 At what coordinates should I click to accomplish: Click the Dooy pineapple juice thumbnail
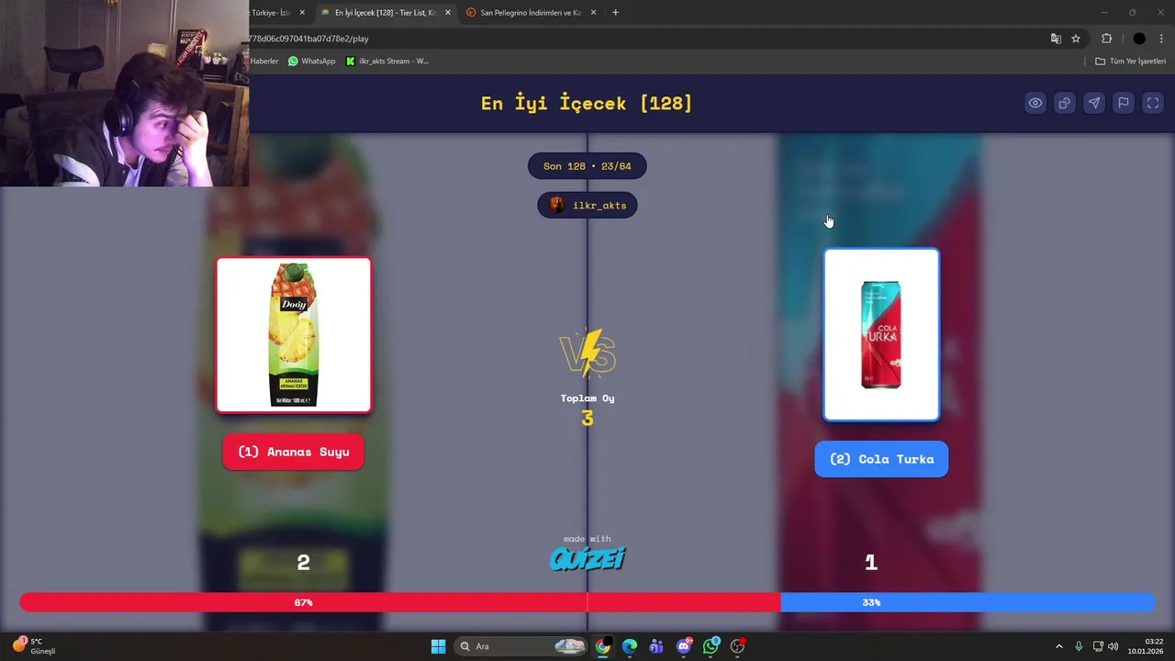tap(294, 335)
